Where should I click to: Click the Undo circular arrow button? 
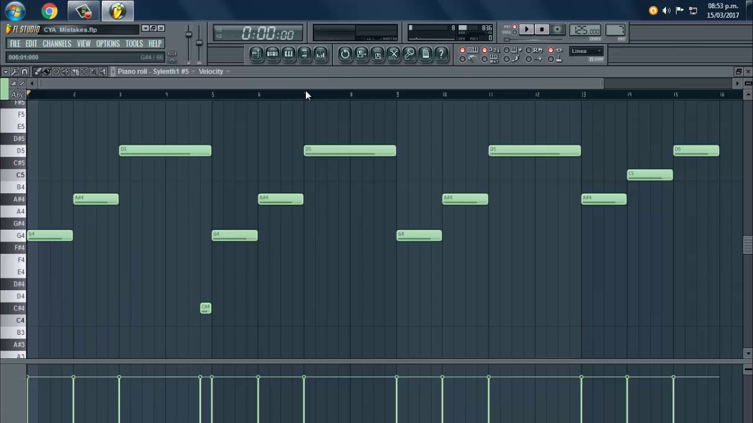coord(345,54)
